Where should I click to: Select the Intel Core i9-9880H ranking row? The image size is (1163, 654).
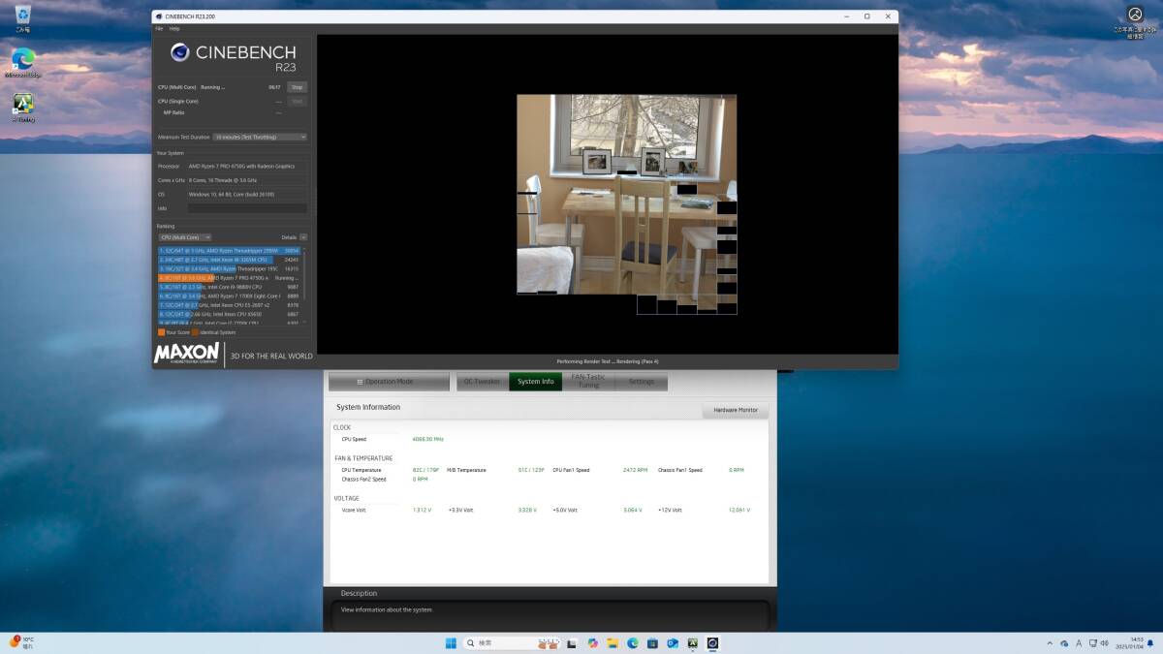click(x=230, y=287)
